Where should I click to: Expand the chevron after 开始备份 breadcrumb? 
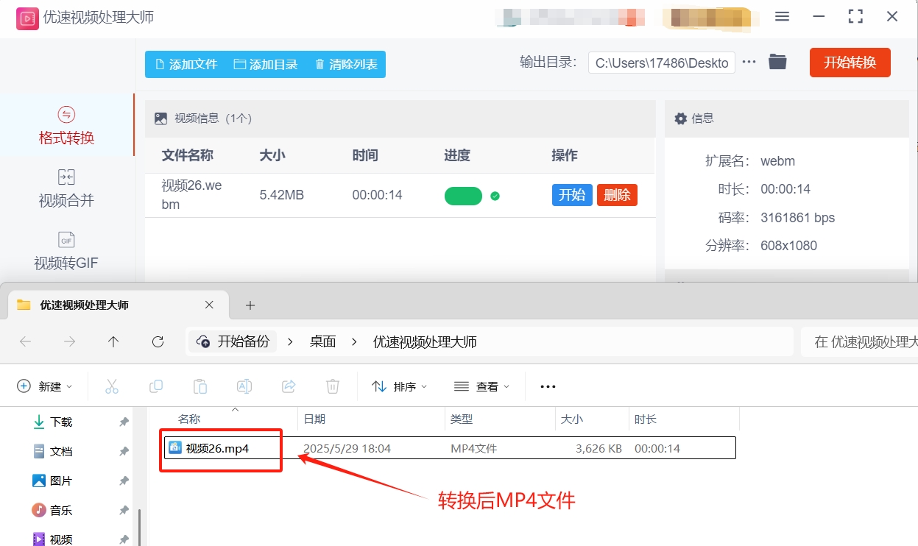pyautogui.click(x=291, y=341)
